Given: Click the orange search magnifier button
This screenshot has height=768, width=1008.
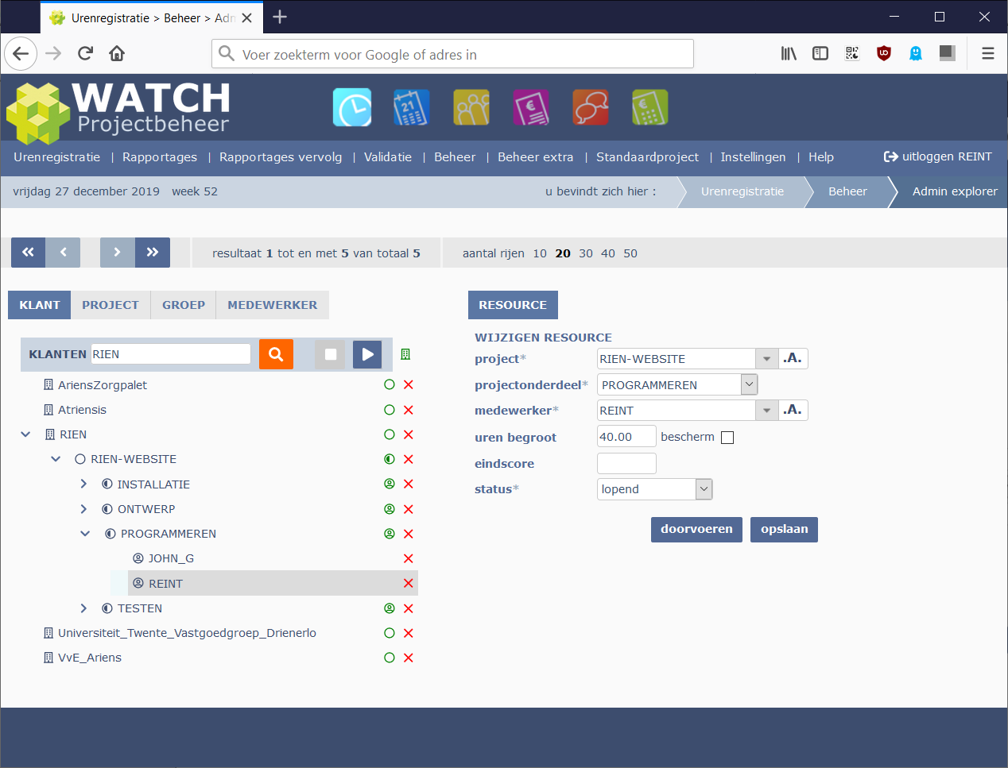Looking at the screenshot, I should (276, 354).
